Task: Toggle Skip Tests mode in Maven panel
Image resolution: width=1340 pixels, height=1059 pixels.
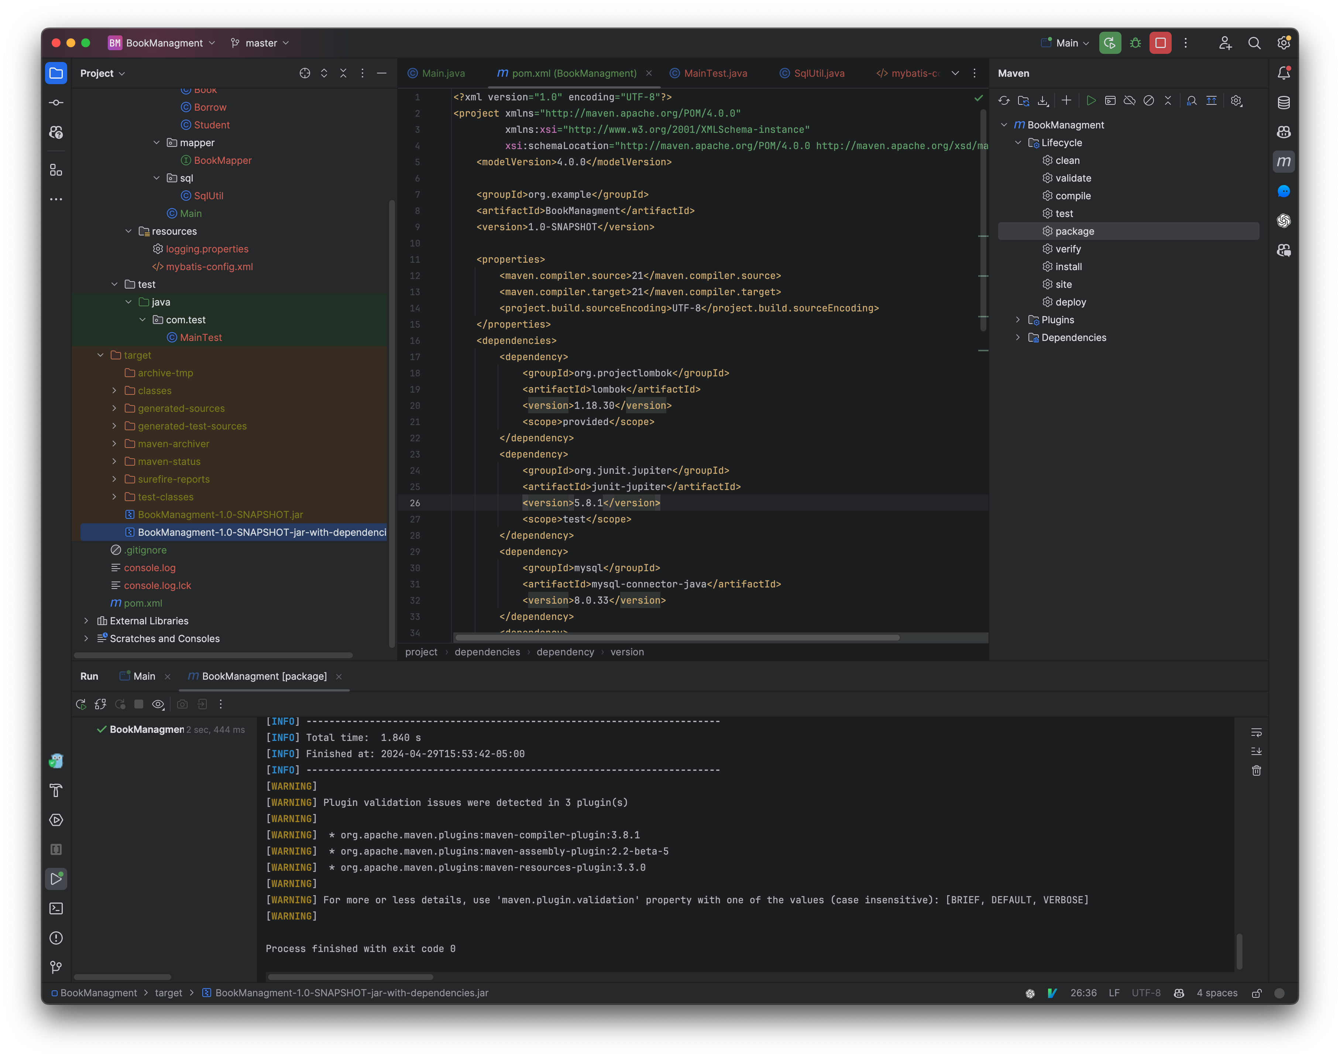Action: point(1148,100)
